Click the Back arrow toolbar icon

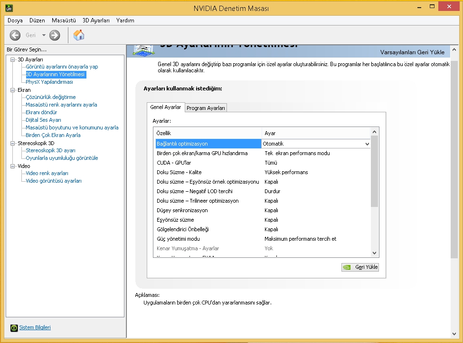pyautogui.click(x=15, y=35)
